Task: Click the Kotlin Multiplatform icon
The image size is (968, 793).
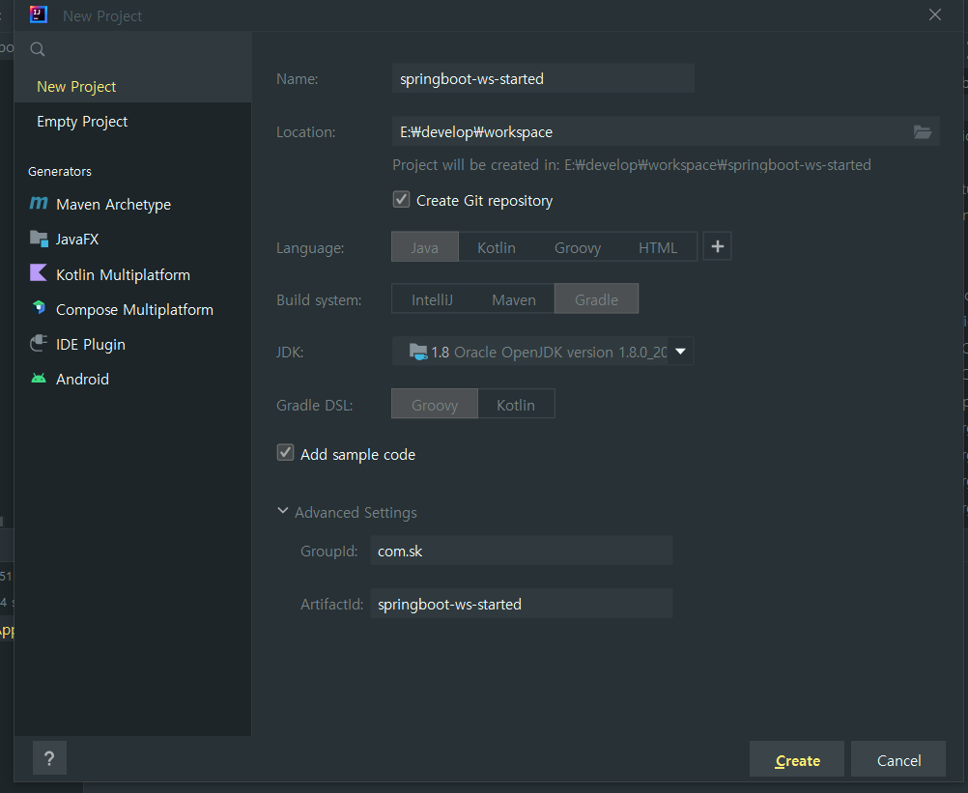Action: pos(39,274)
